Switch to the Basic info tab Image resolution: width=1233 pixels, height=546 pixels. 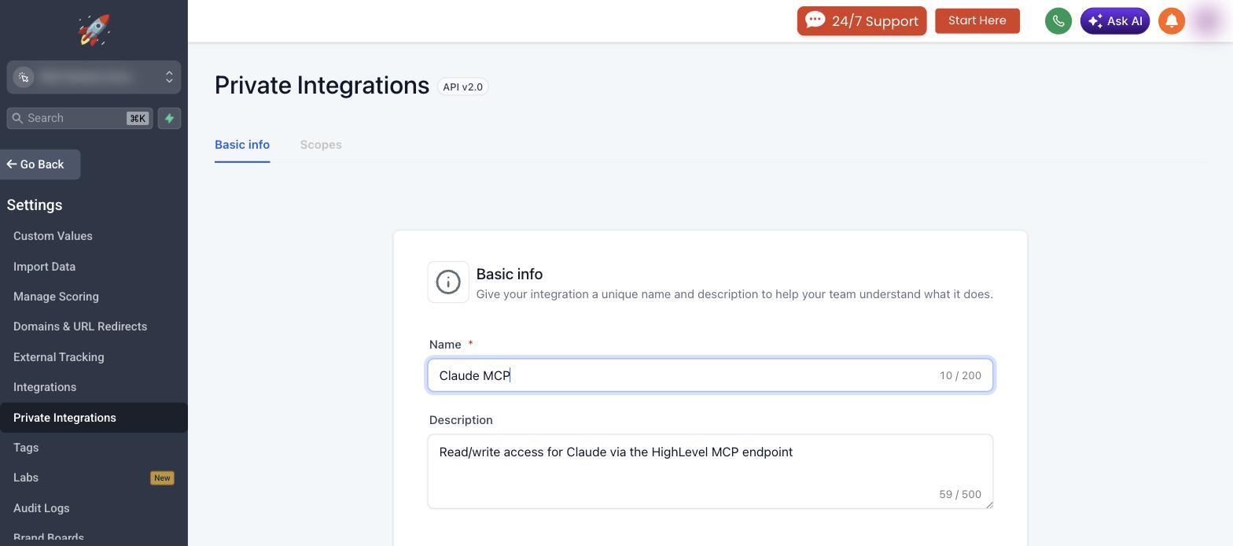pos(242,145)
